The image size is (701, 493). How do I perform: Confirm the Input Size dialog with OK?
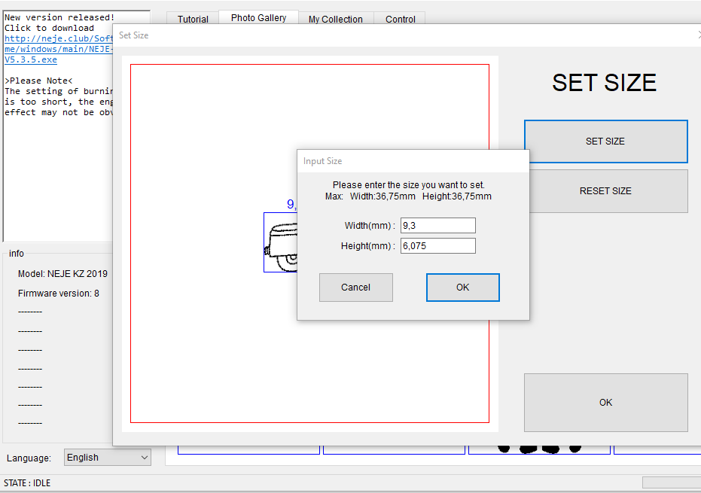pyautogui.click(x=462, y=288)
